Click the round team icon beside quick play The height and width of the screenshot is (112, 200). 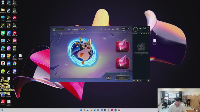108,78
